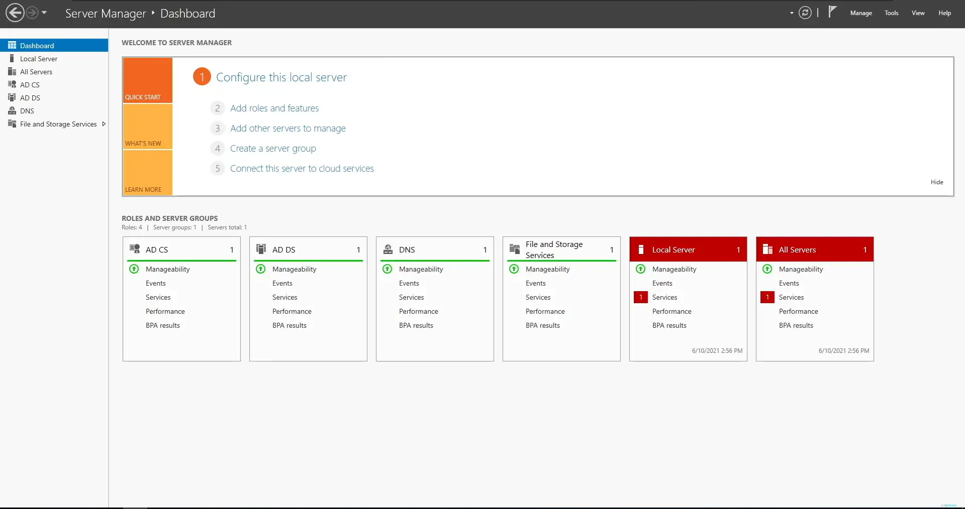This screenshot has height=509, width=965.
Task: View Events on the AD DS tile
Action: (x=282, y=283)
